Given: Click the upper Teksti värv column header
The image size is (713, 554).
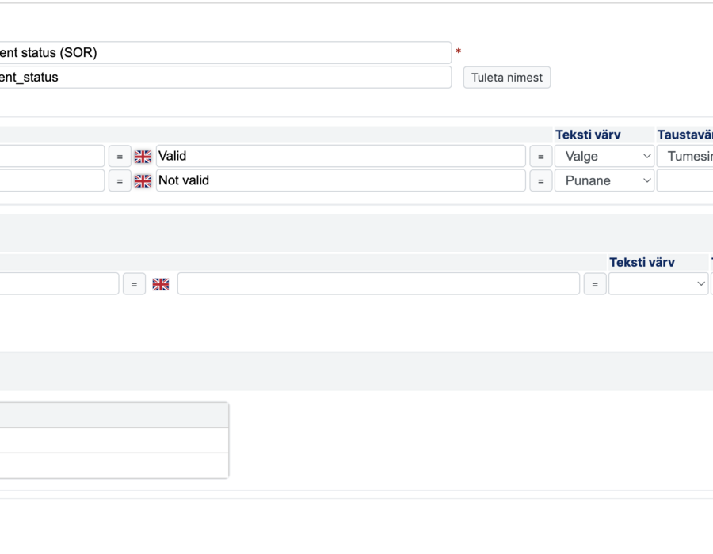Looking at the screenshot, I should (x=588, y=135).
